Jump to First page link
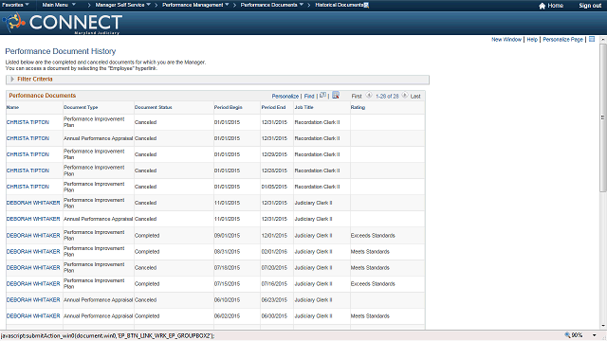Image resolution: width=607 pixels, height=341 pixels. [x=357, y=97]
